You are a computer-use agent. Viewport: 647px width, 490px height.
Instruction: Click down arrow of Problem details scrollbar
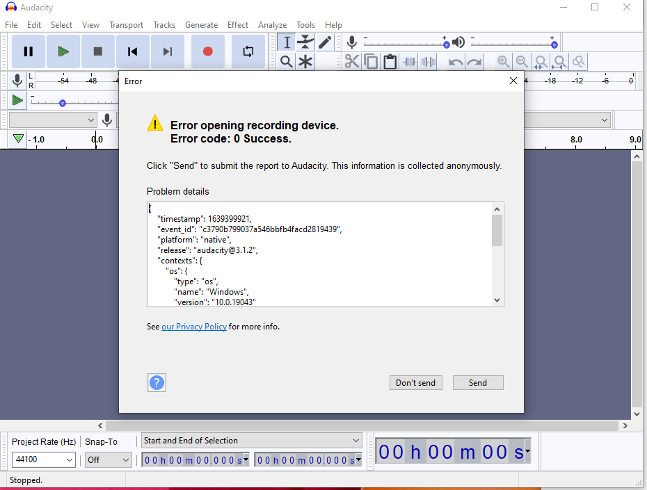click(x=497, y=300)
